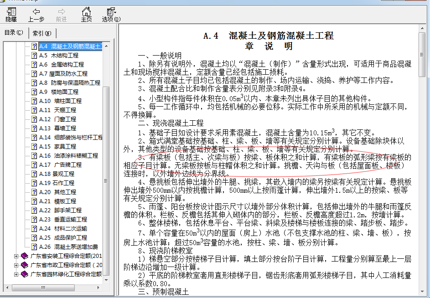The height and width of the screenshot is (298, 430).
Task: Click the page icon beside A.7 屋面及防水工程
Action: [34, 73]
